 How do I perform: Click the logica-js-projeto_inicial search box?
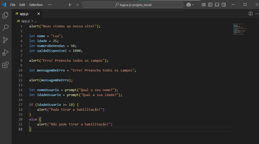(133, 5)
